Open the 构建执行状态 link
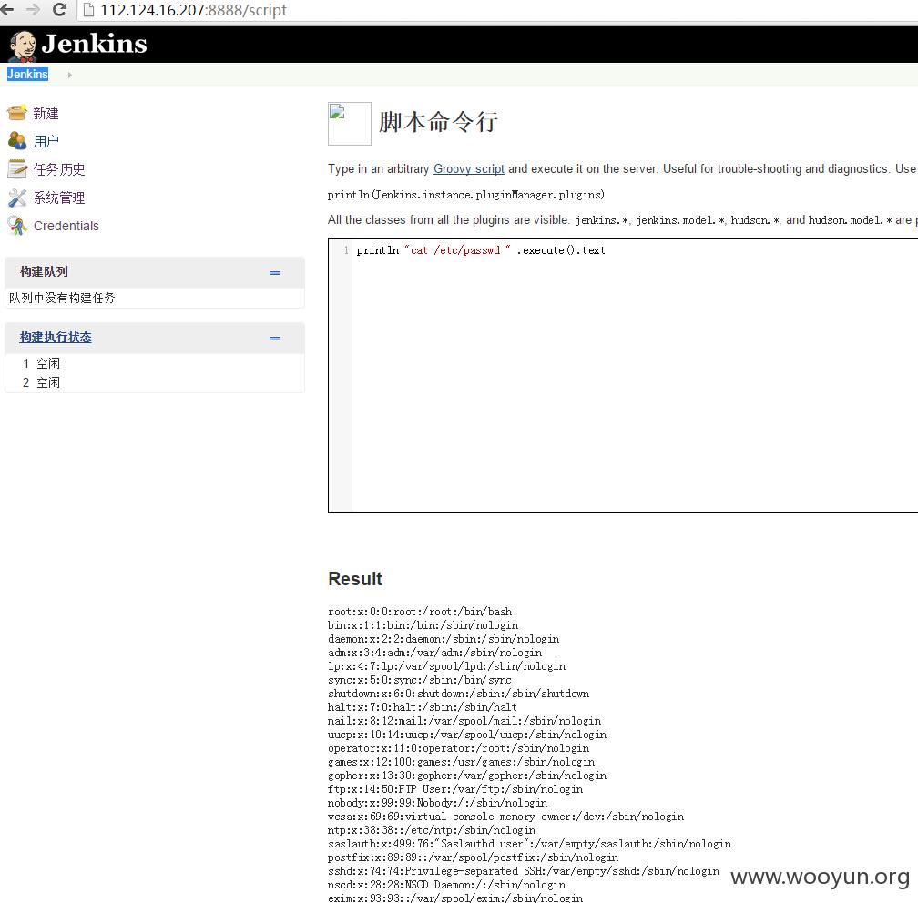 click(x=56, y=337)
